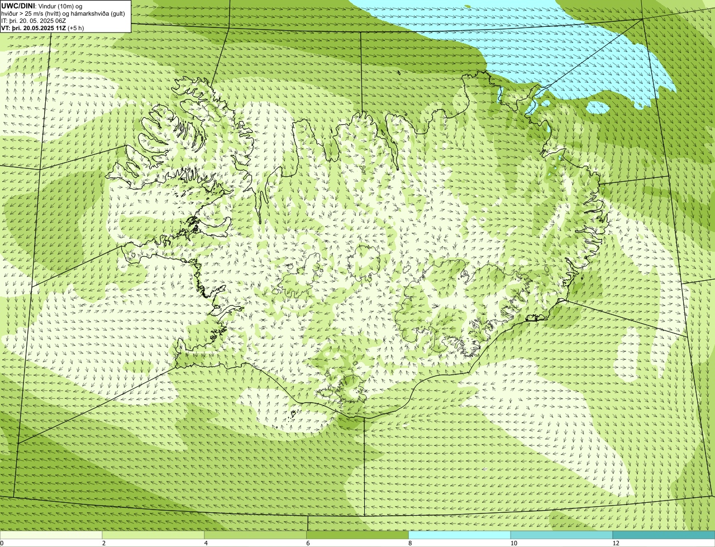
Task: Click the "VT: þri. 20.05.2025 11Z (+5 h)" line
Action: (43, 28)
